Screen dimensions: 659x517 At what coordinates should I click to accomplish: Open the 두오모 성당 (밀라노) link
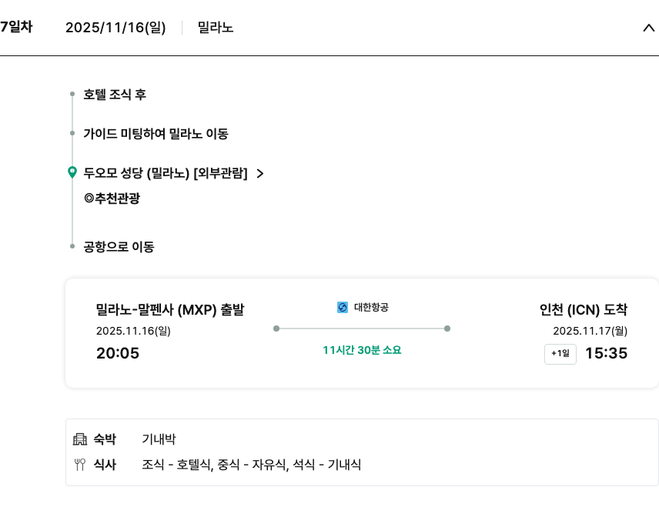pos(165,173)
